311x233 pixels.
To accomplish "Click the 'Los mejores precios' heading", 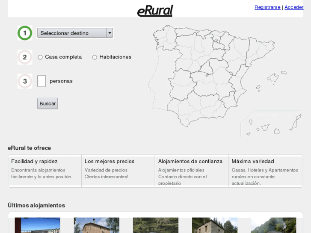I will (x=110, y=162).
